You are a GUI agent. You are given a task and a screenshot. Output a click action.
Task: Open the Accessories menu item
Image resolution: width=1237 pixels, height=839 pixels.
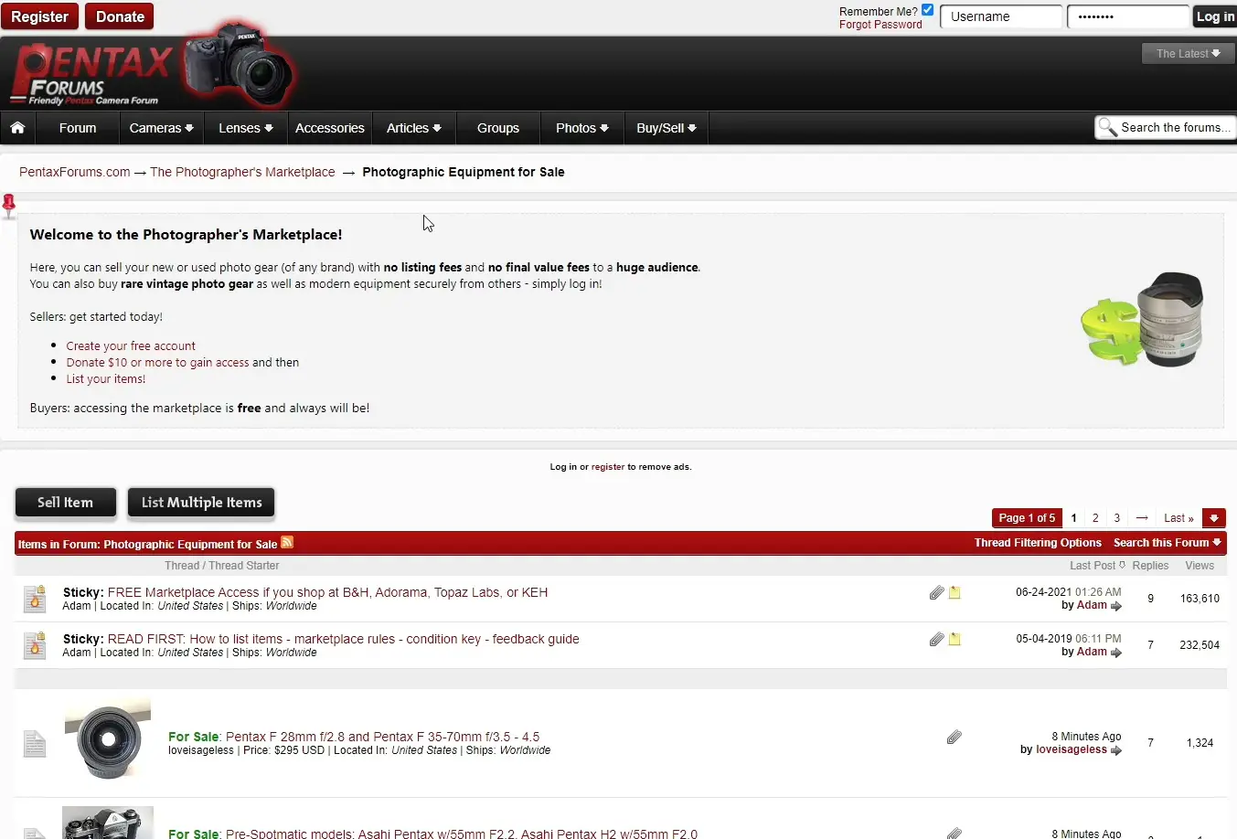(x=329, y=128)
